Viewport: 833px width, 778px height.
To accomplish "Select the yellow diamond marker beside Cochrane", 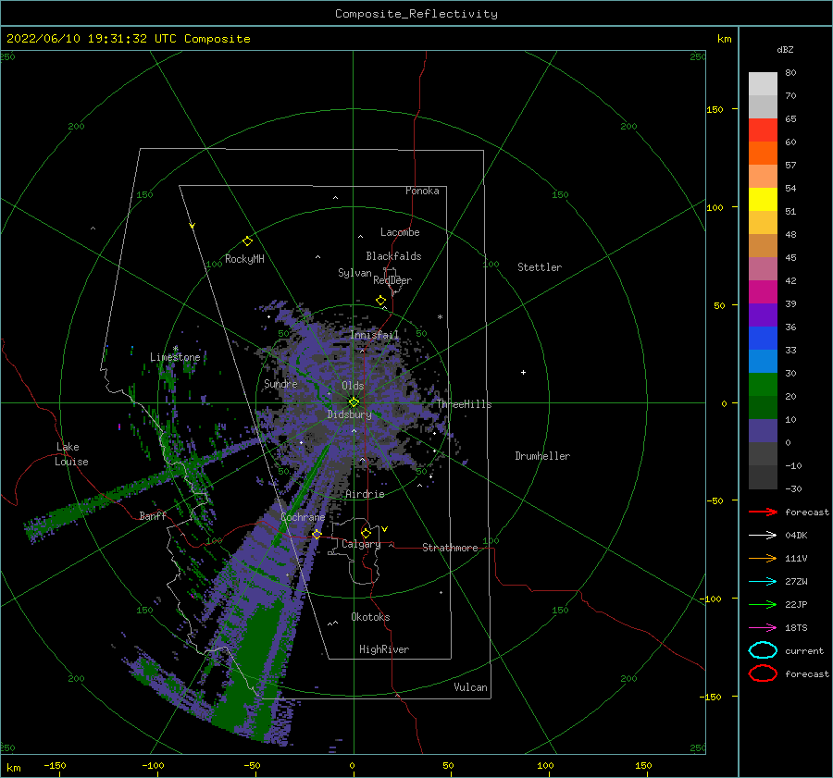I will [x=317, y=534].
